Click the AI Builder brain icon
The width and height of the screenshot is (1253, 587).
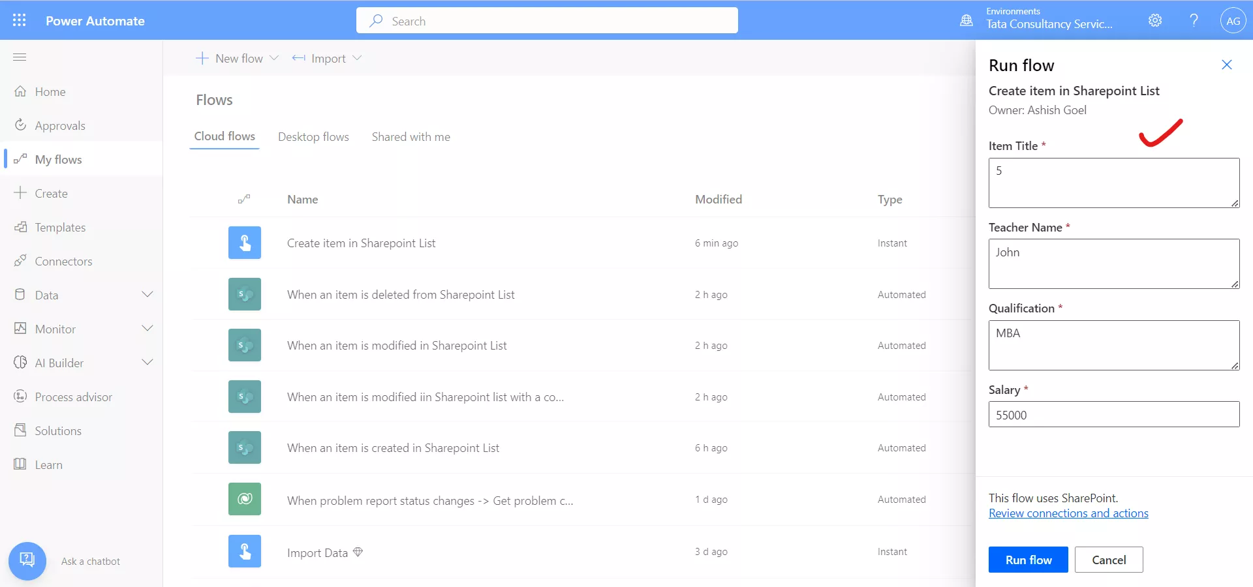pyautogui.click(x=21, y=362)
